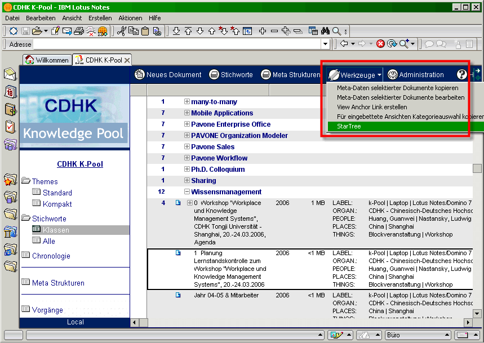Viewport: 484px width, 343px height.
Task: Switch to the Willkommen tab
Action: click(47, 60)
